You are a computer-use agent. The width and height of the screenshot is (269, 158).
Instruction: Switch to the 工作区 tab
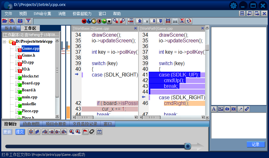pyautogui.click(x=30, y=28)
